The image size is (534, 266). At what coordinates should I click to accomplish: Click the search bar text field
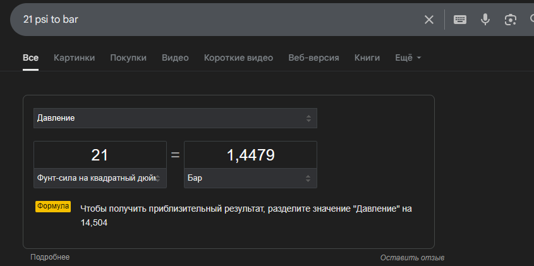tap(218, 20)
